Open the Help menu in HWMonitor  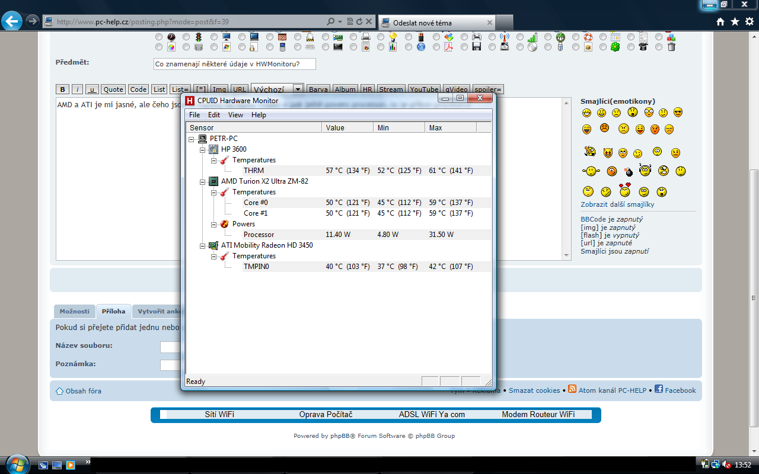pos(259,115)
